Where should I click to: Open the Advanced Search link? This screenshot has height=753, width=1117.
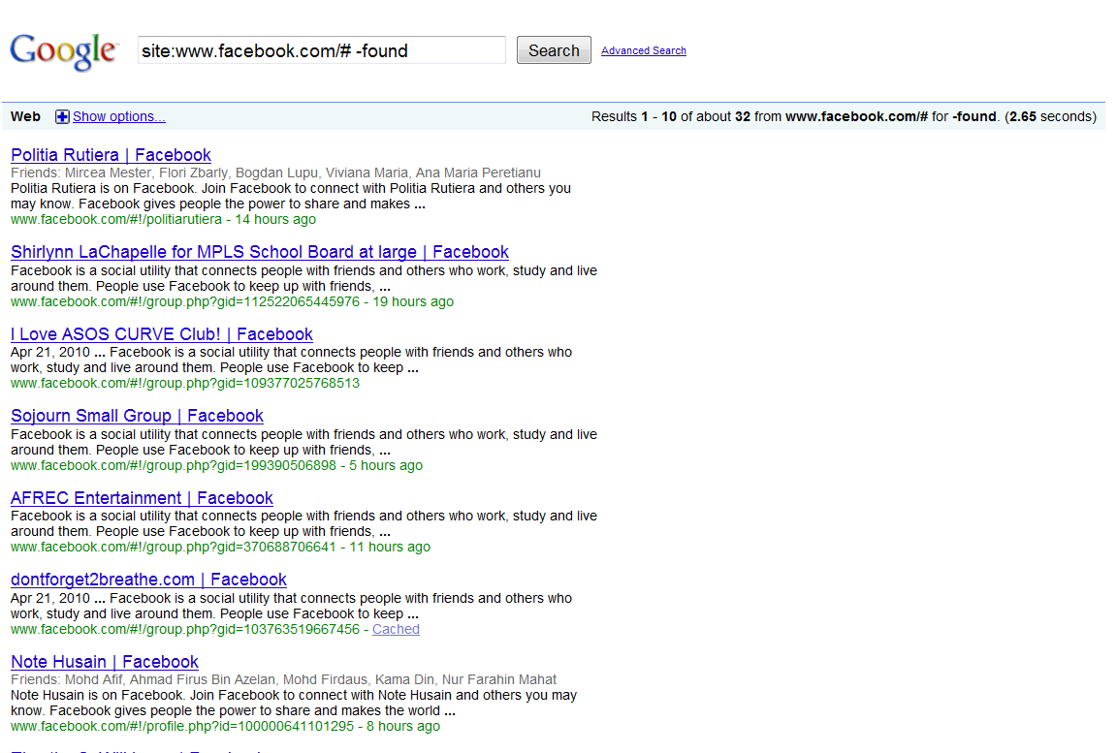click(x=643, y=50)
